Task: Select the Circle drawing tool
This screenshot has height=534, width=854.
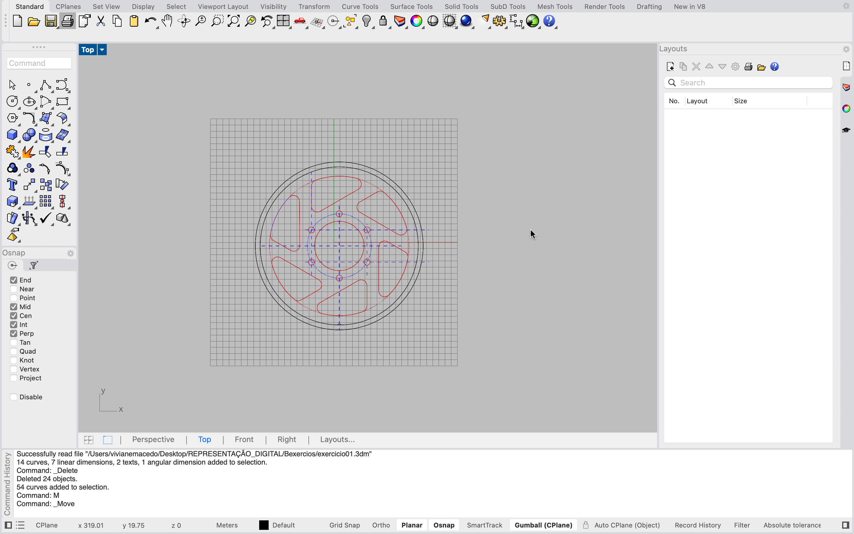Action: point(12,101)
